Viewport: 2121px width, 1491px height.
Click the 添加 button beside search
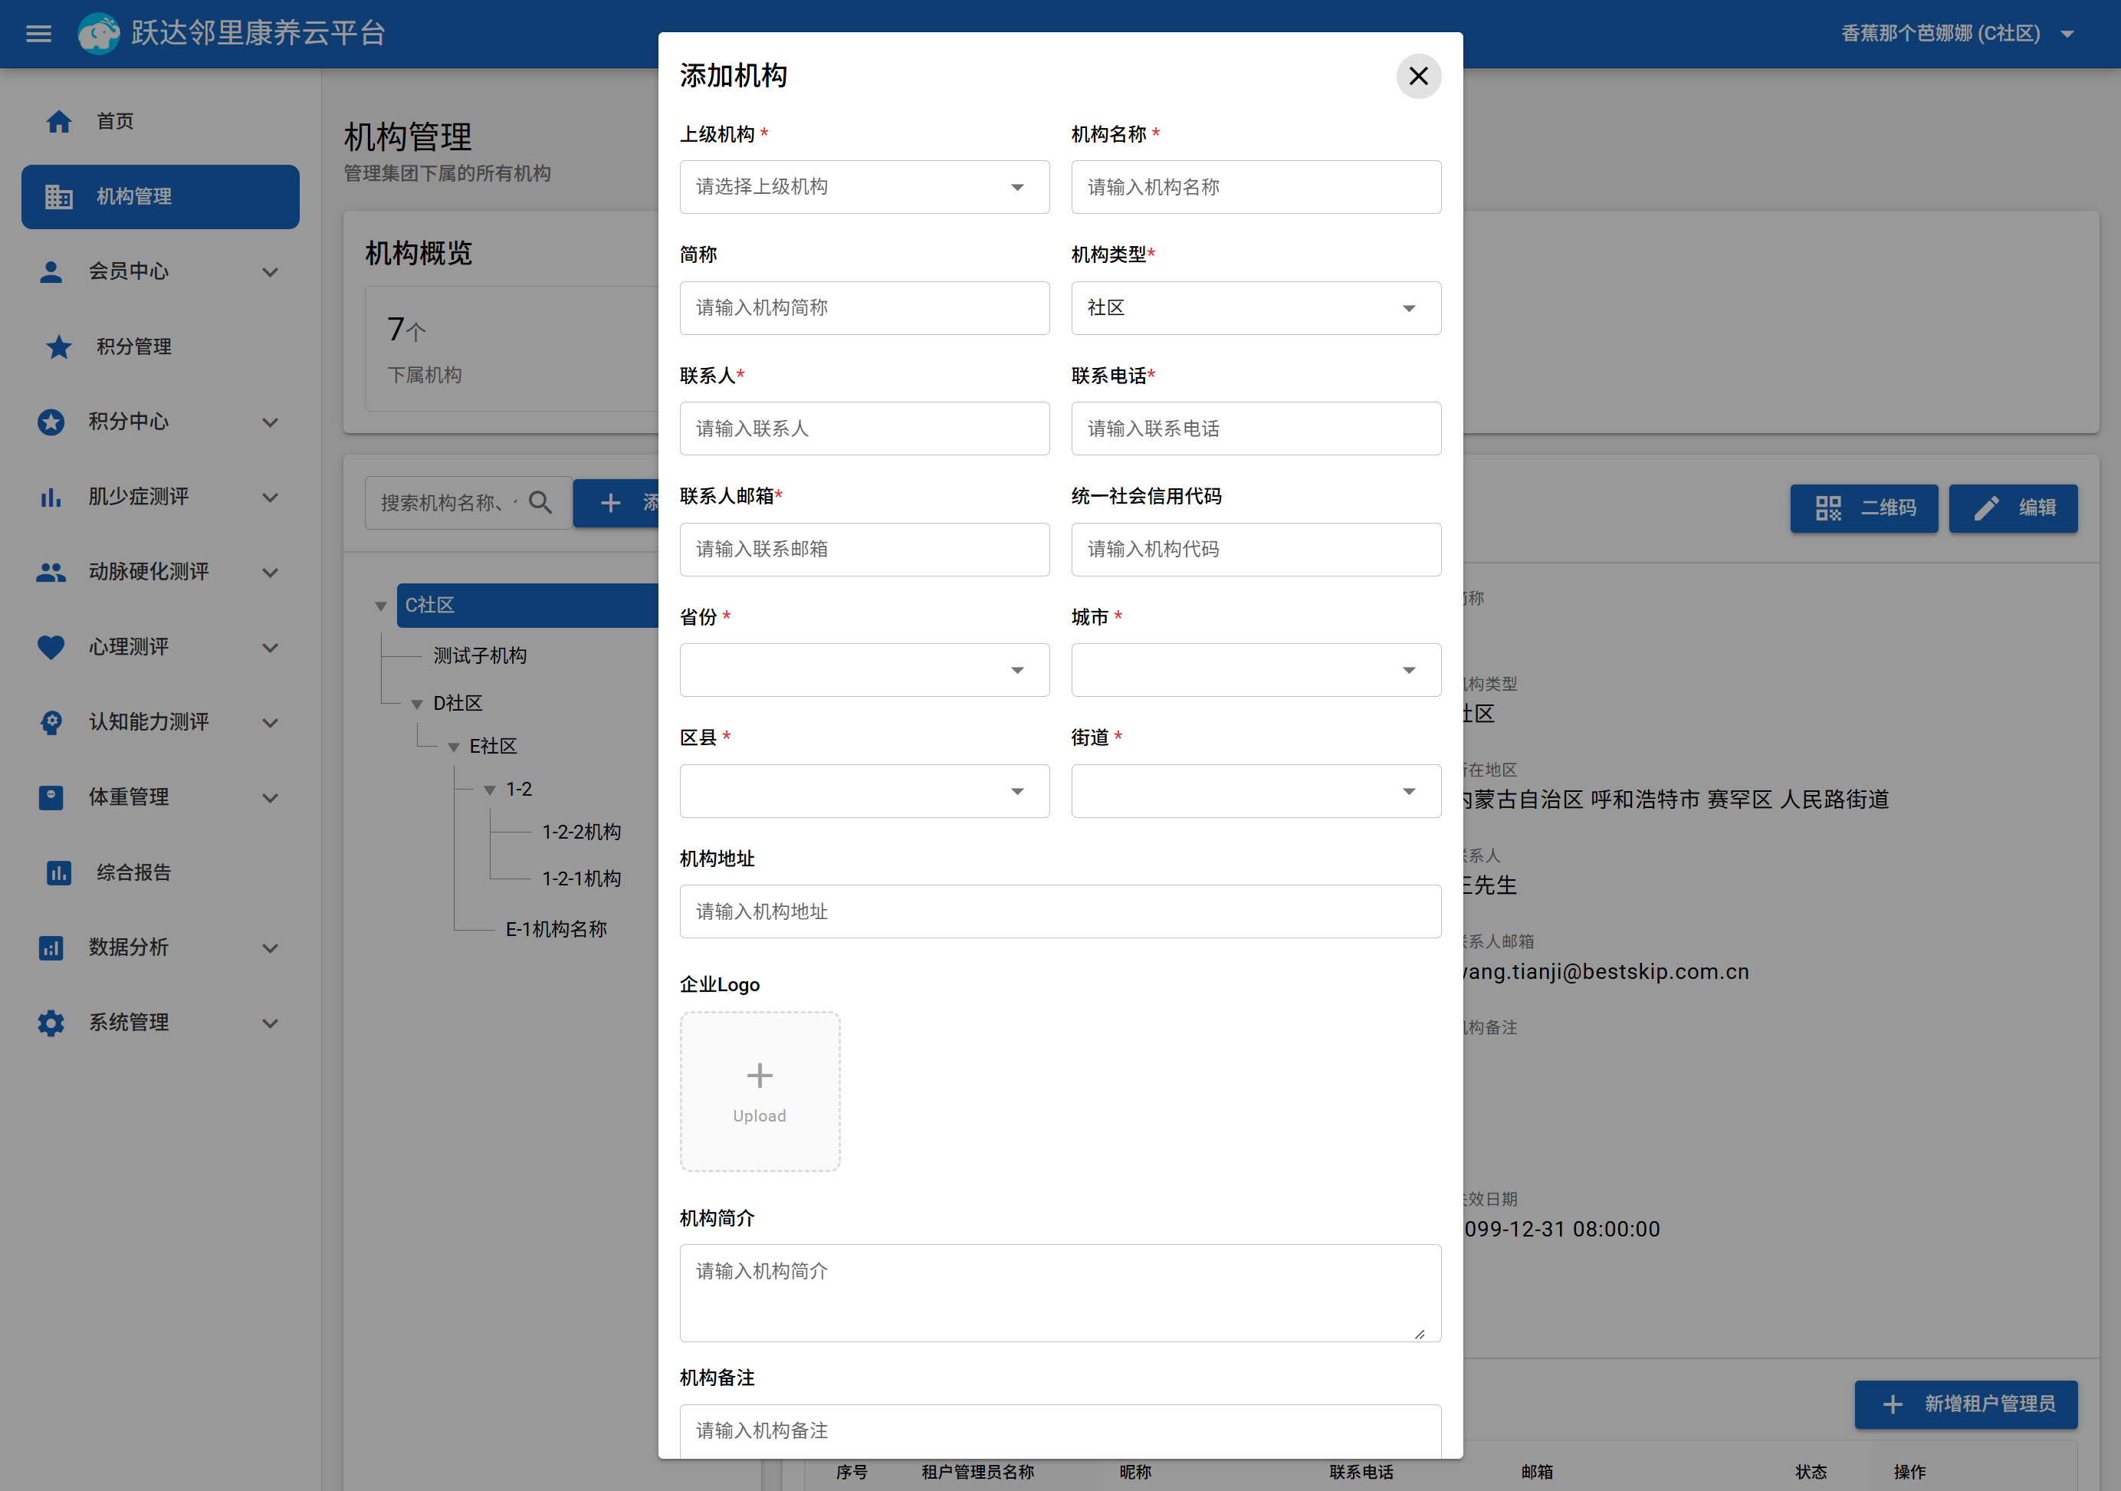(616, 503)
